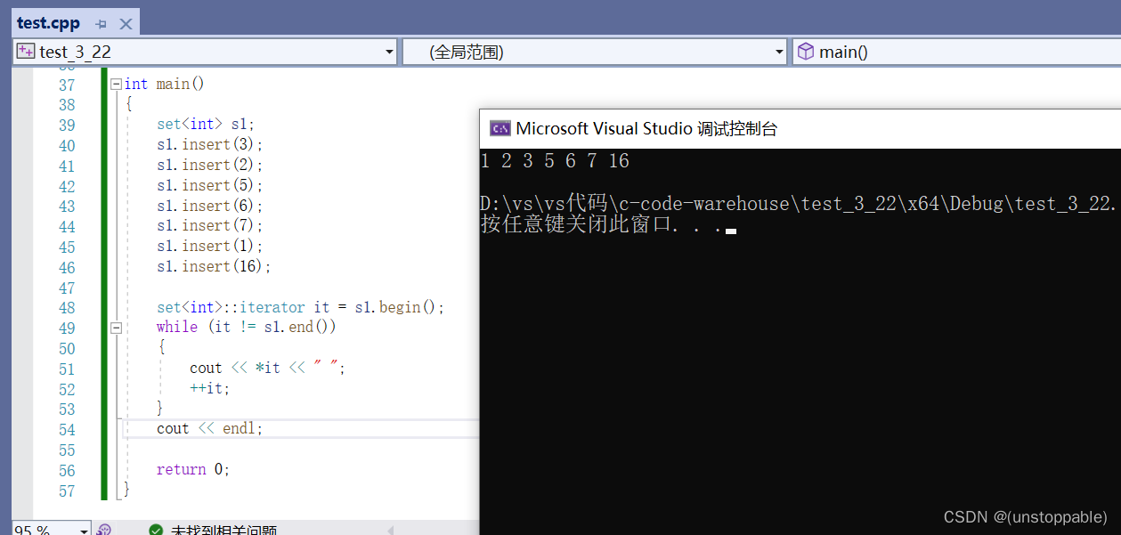Click the ++it; line

(x=209, y=388)
